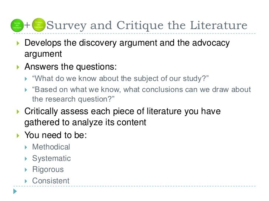This screenshot has height=201, width=269.
Task: Select the Survey and Critique the Literature title
Action: click(x=147, y=25)
